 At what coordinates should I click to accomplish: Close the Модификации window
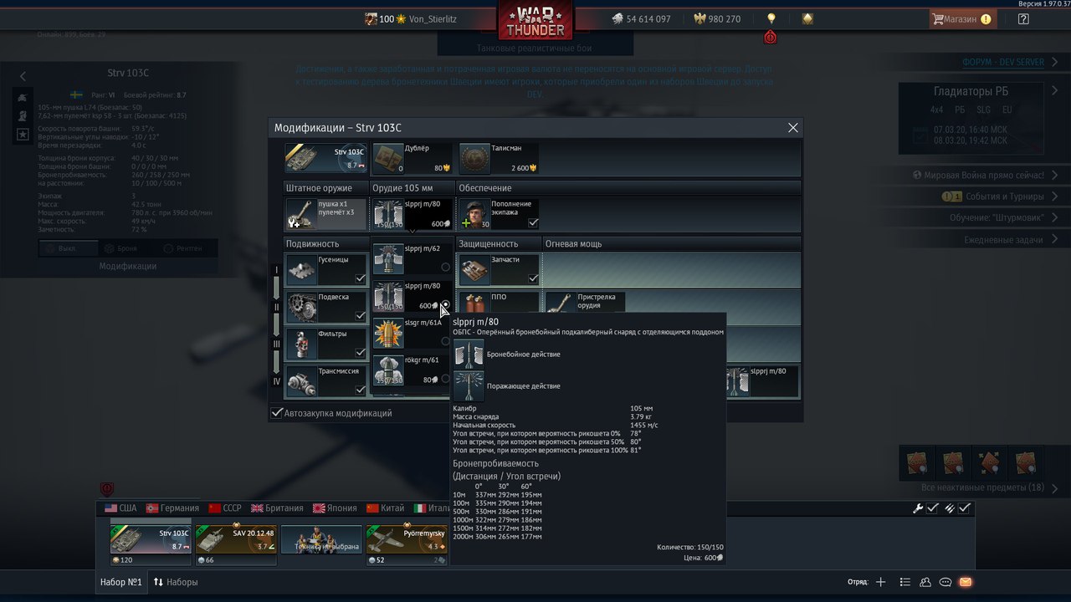[793, 127]
